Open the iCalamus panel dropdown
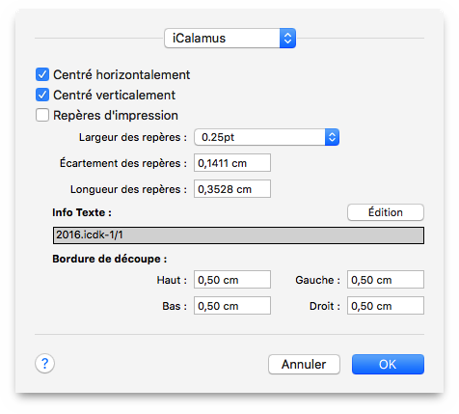 point(229,39)
